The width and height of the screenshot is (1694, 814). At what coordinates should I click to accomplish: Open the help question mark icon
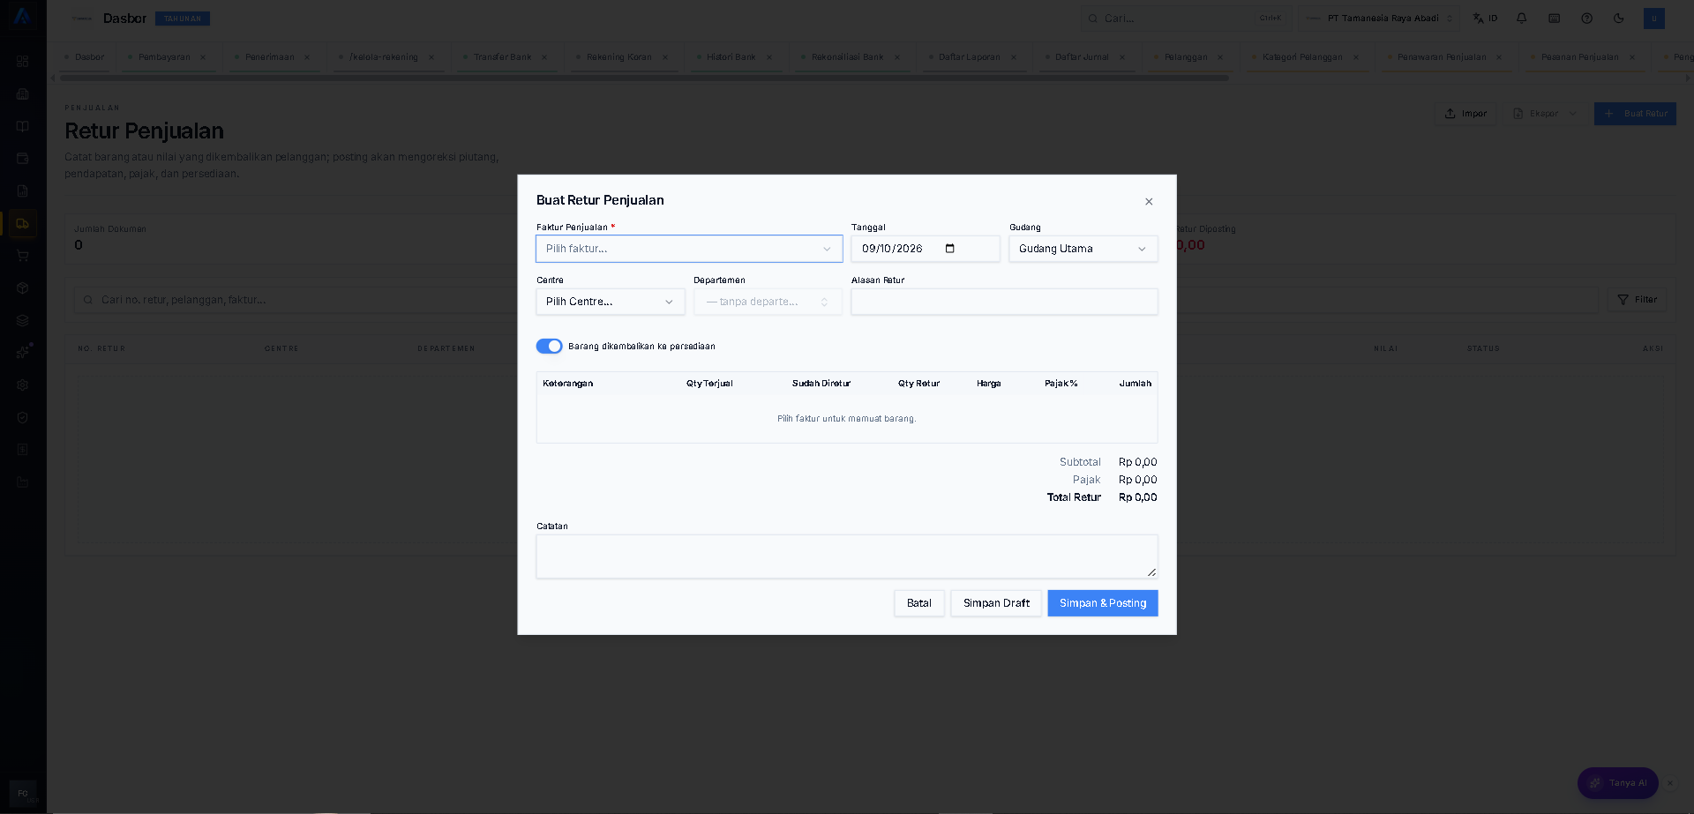[x=1586, y=19]
